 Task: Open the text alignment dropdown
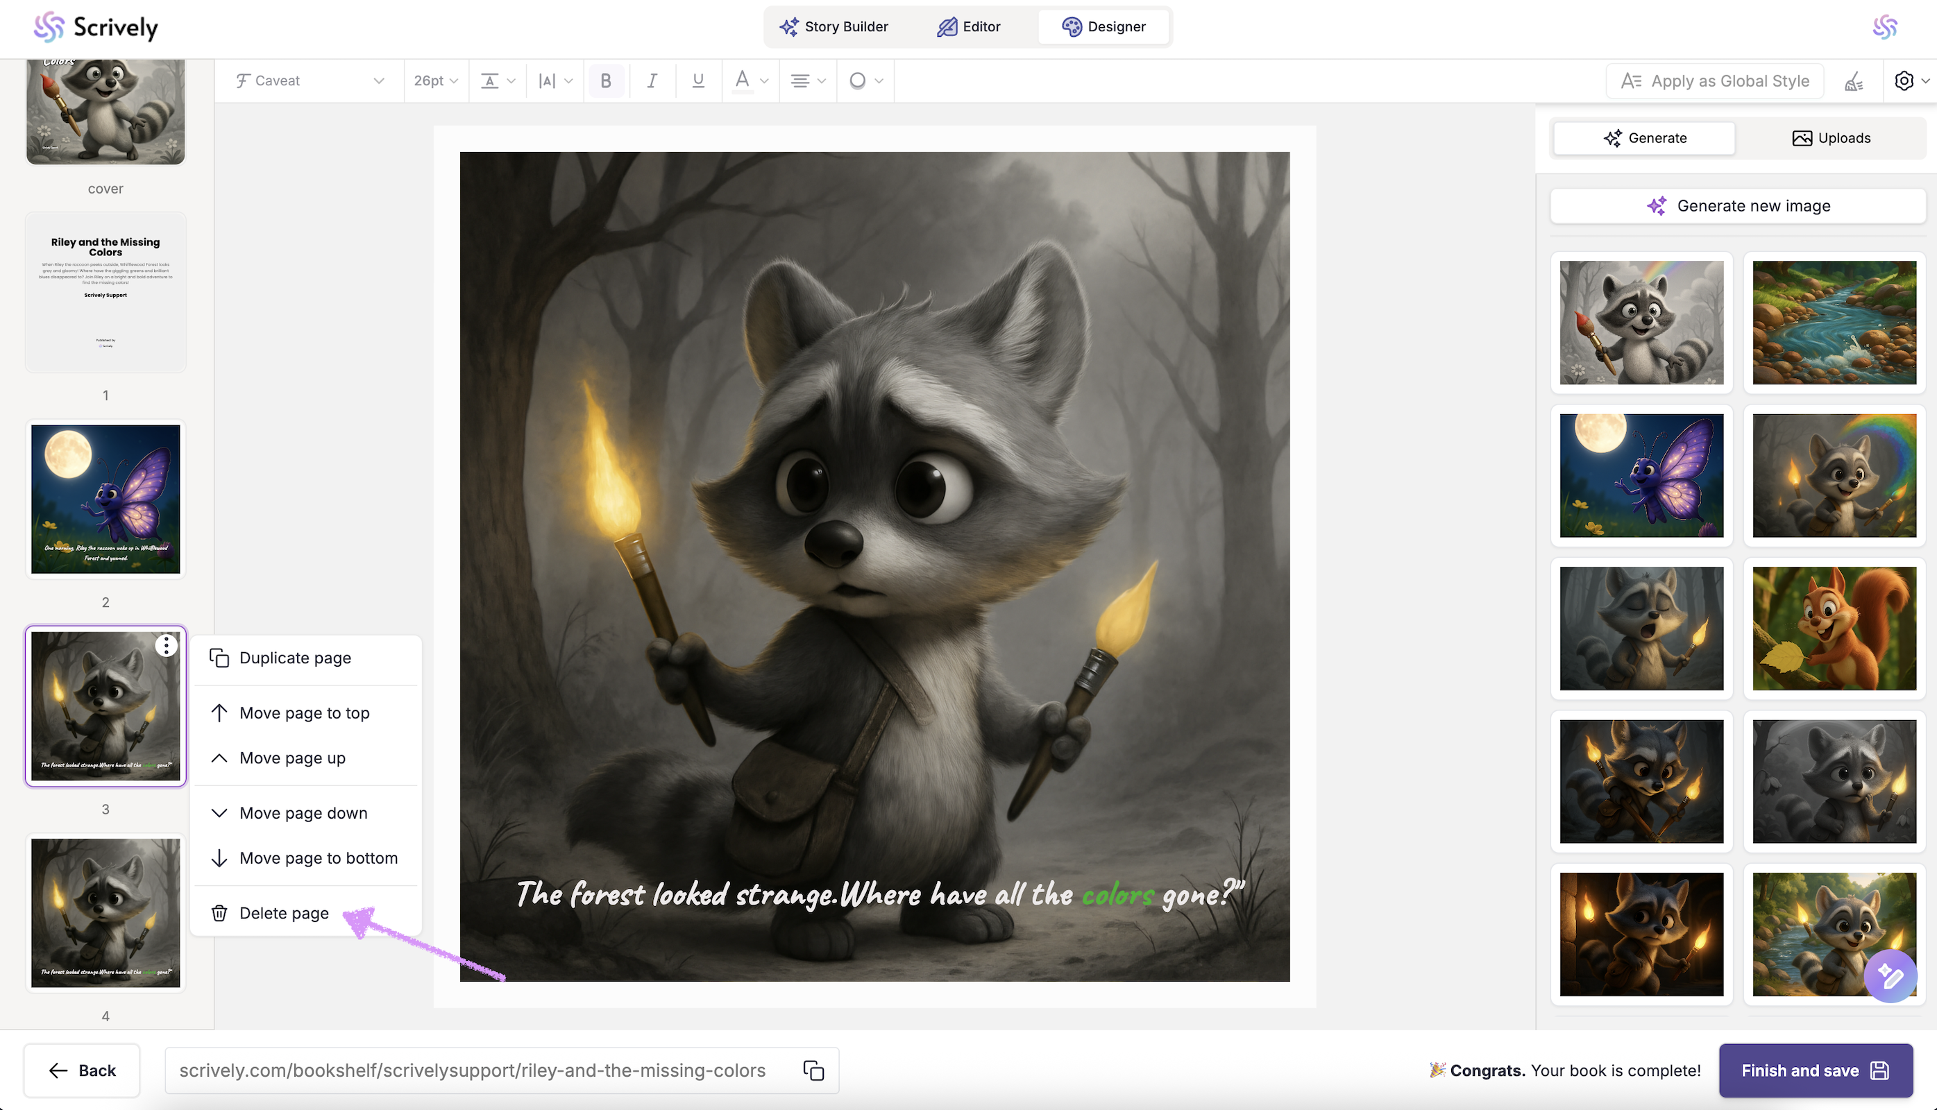click(807, 80)
